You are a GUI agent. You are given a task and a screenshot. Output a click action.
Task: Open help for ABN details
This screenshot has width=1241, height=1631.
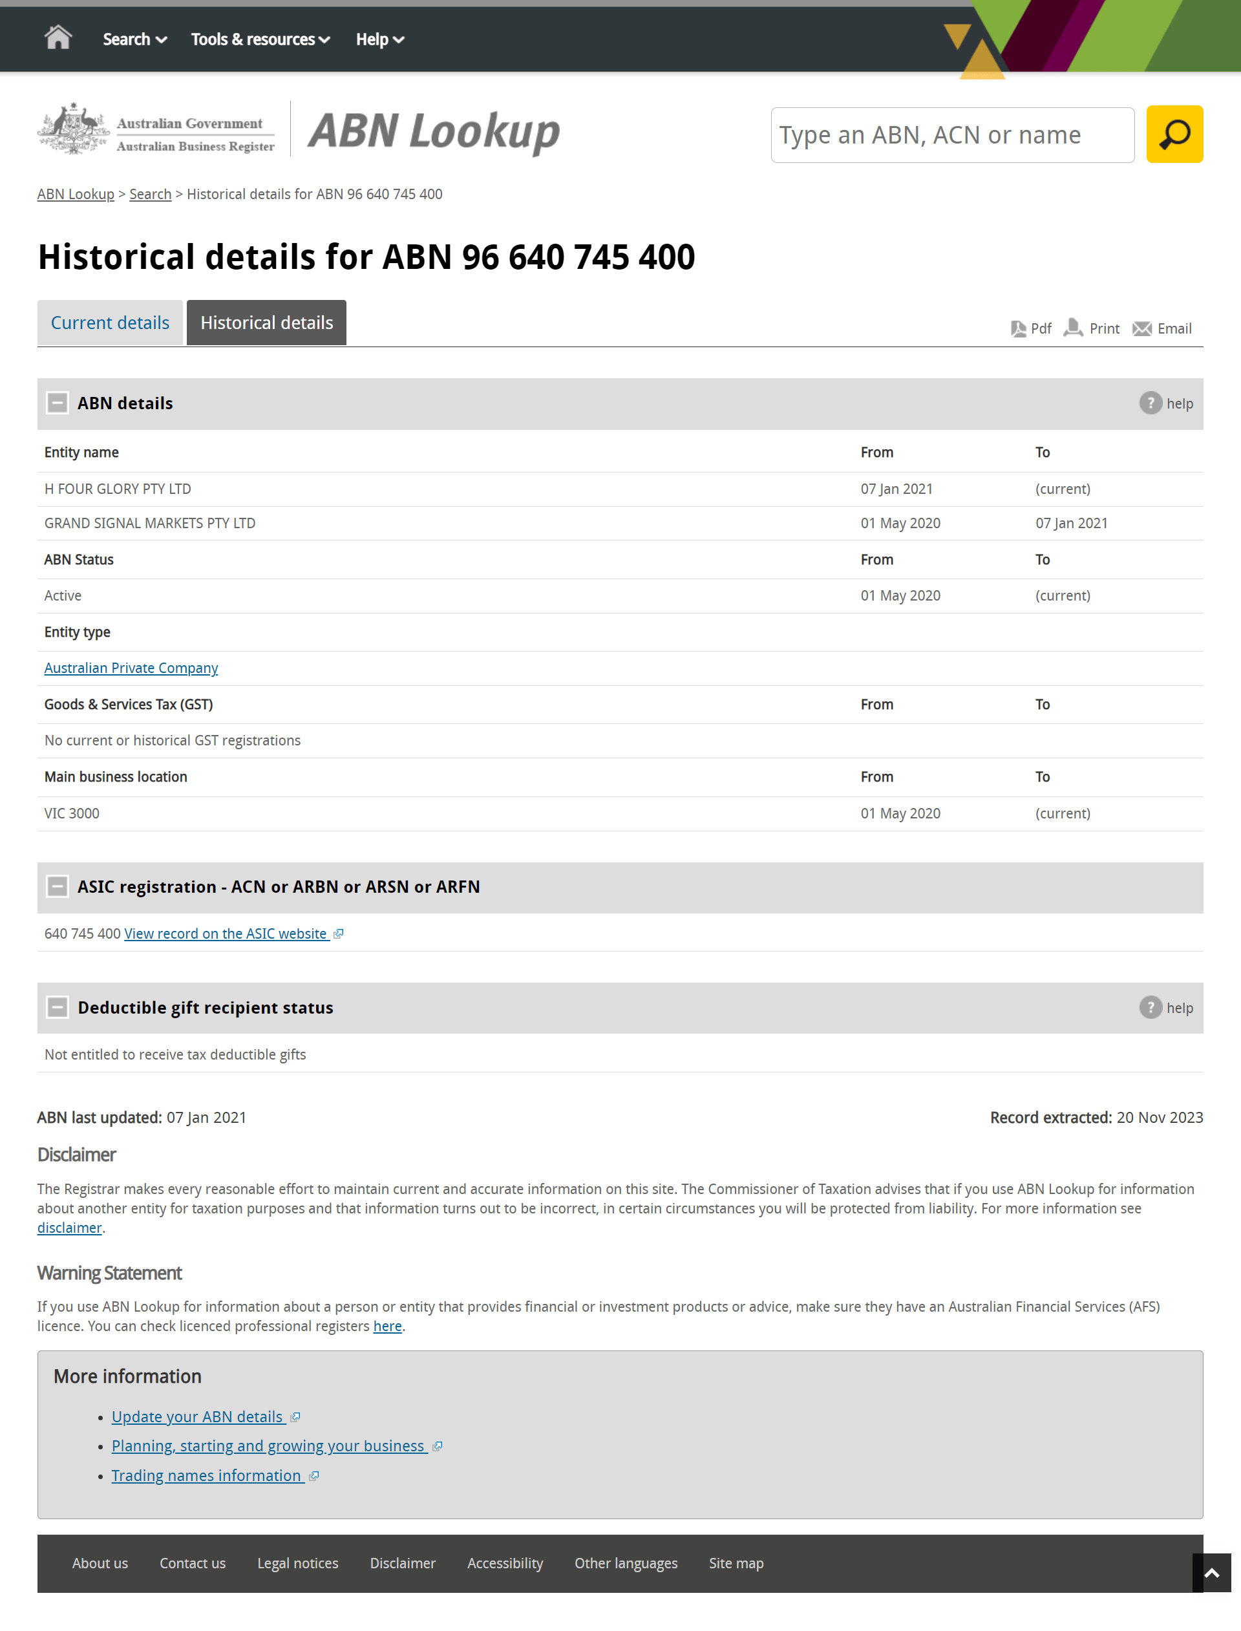click(x=1165, y=403)
